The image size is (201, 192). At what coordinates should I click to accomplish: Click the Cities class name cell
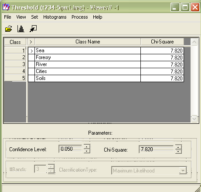click(x=88, y=71)
